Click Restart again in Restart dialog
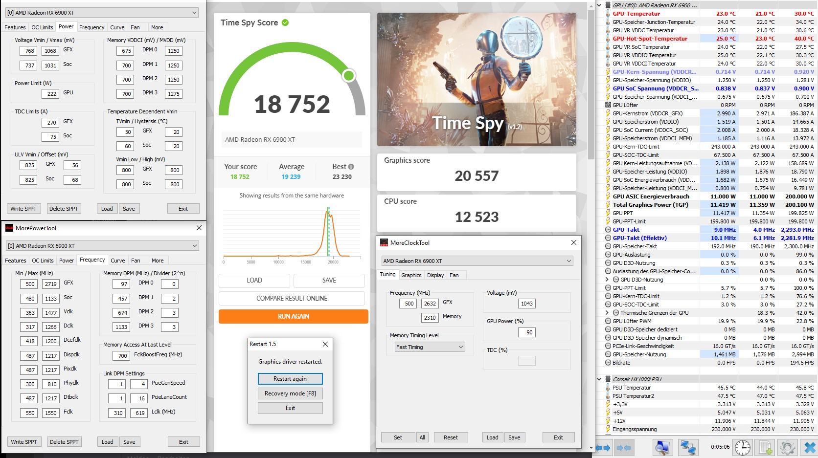This screenshot has height=458, width=818. pyautogui.click(x=290, y=379)
